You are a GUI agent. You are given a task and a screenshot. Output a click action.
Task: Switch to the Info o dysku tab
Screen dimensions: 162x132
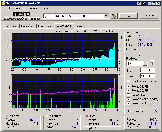point(45,26)
